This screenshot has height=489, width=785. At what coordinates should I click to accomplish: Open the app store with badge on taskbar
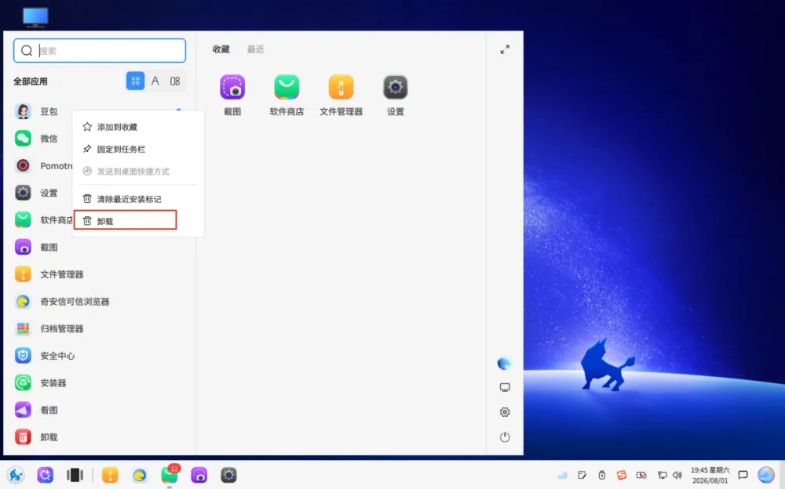coord(170,474)
